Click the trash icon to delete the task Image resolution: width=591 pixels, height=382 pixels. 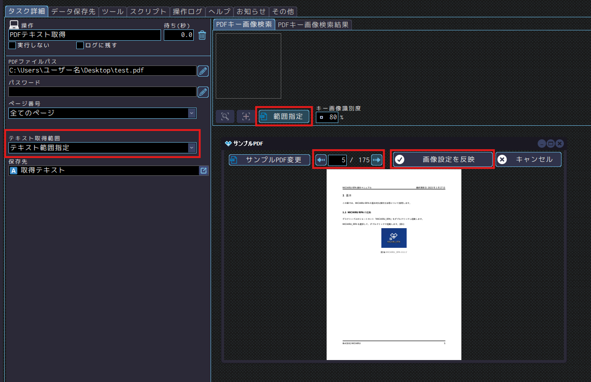[x=202, y=35]
